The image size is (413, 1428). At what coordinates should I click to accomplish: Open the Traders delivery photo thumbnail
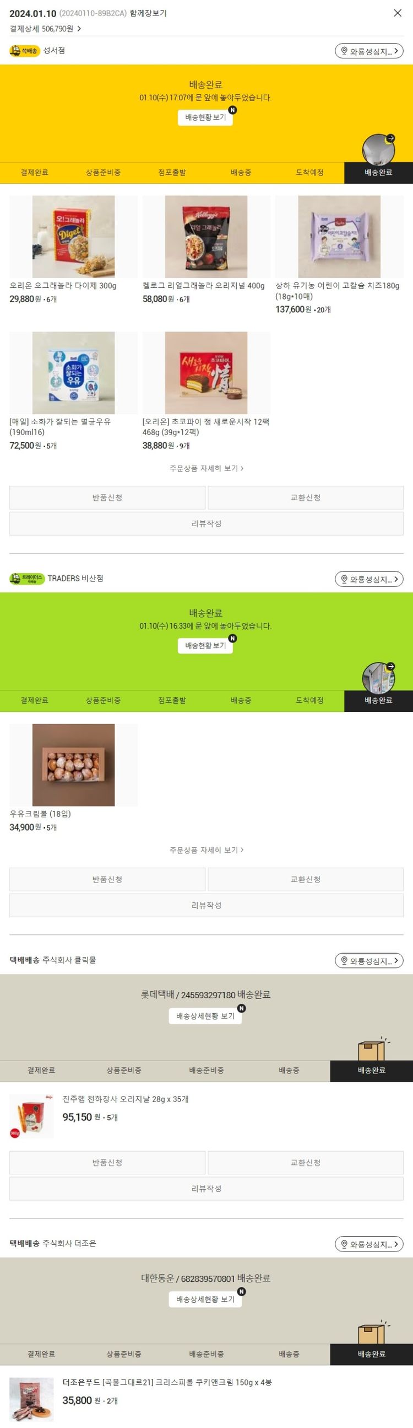(379, 678)
